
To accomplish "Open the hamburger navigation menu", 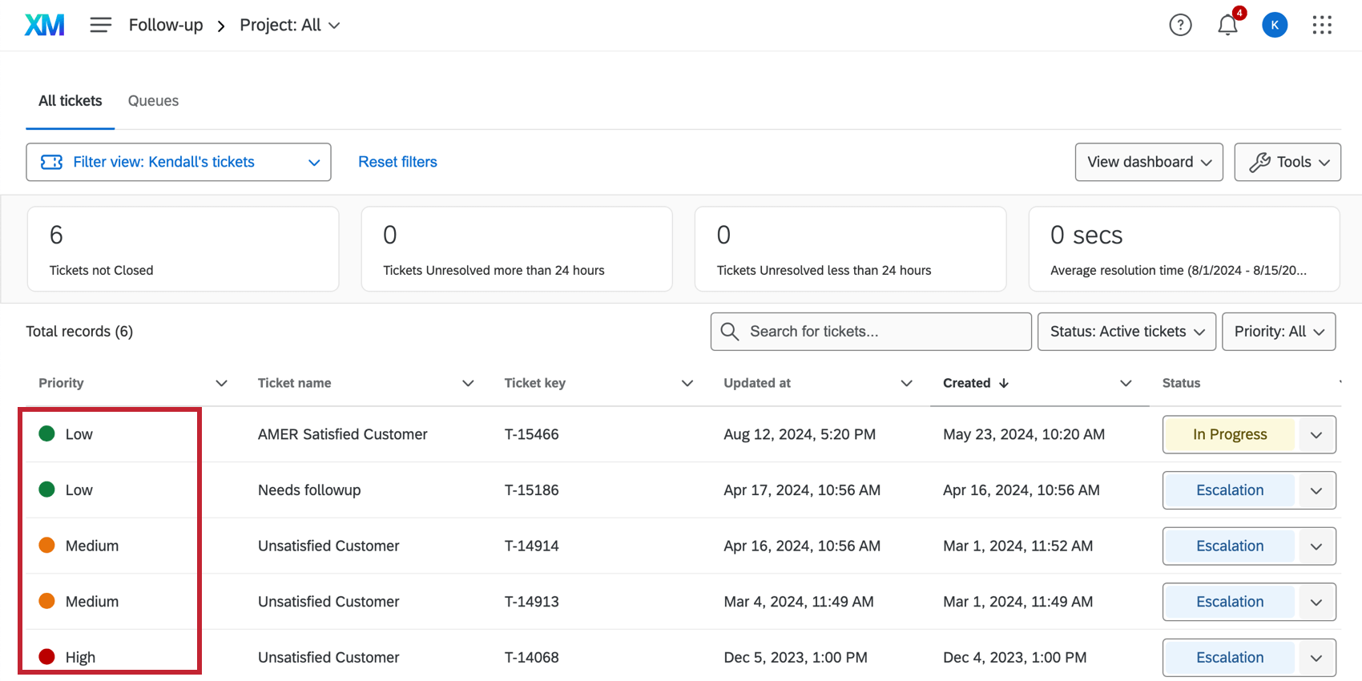I will [100, 25].
